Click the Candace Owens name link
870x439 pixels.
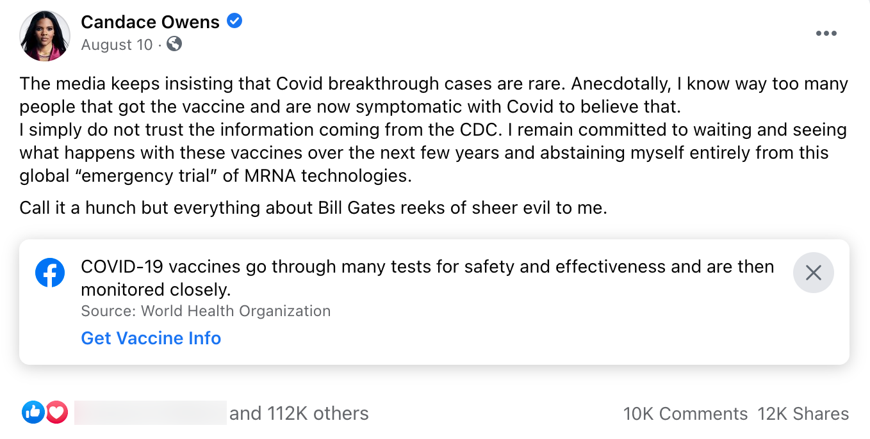tap(151, 21)
